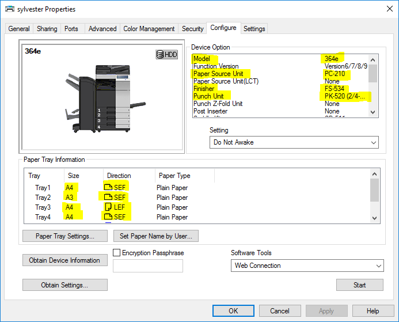This screenshot has height=322, width=399.
Task: Click the Cancel button
Action: [x=280, y=311]
